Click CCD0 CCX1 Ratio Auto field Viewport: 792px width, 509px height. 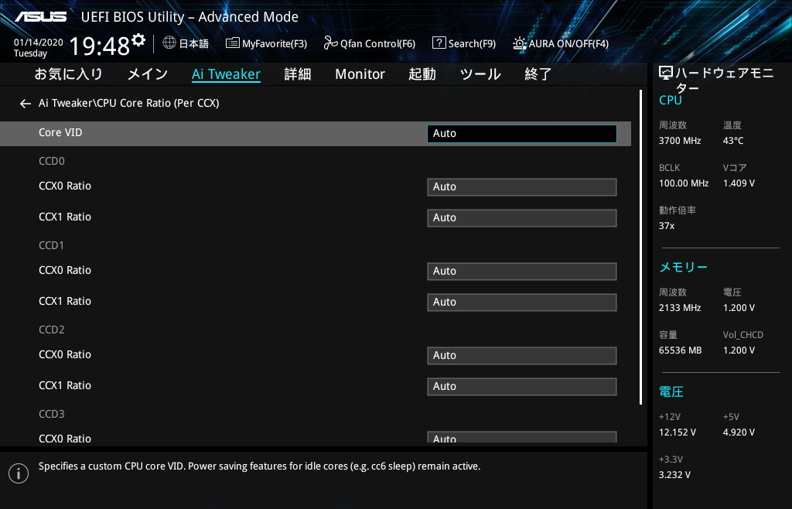pyautogui.click(x=522, y=217)
